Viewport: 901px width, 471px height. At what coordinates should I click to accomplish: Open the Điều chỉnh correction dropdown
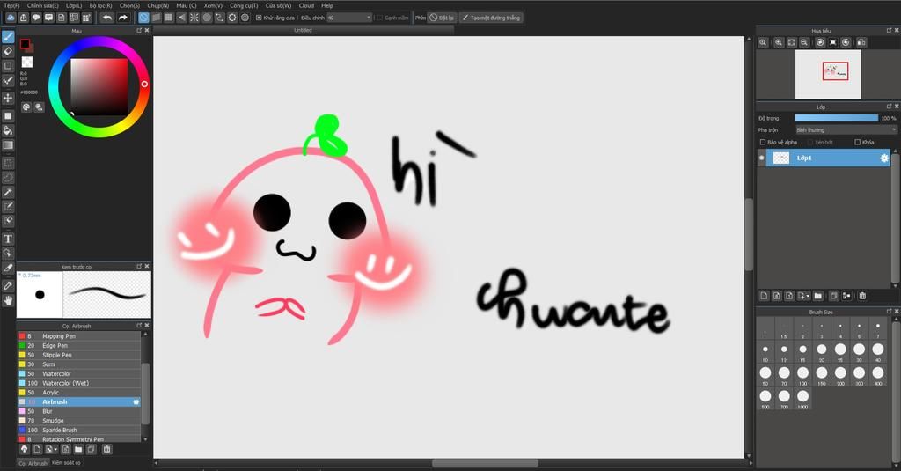349,18
